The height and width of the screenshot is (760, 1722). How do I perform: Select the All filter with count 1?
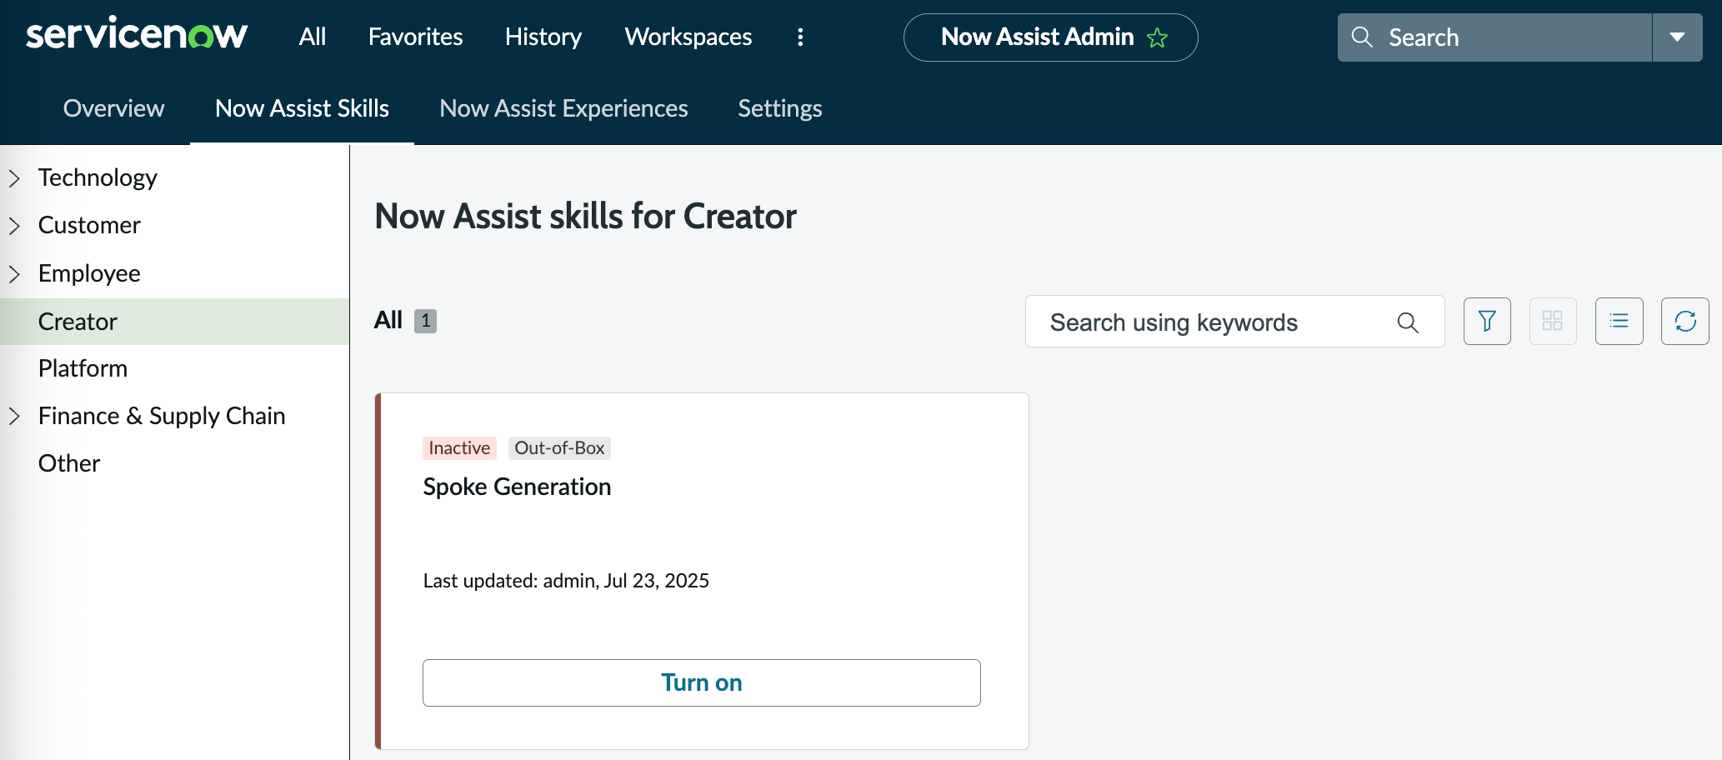click(x=405, y=321)
